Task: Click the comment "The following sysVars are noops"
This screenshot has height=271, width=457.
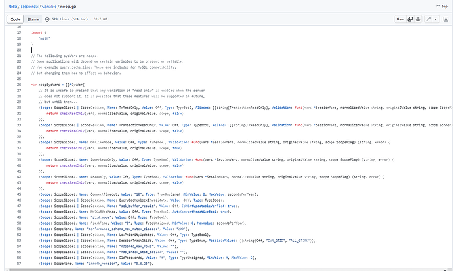Action: pos(64,56)
